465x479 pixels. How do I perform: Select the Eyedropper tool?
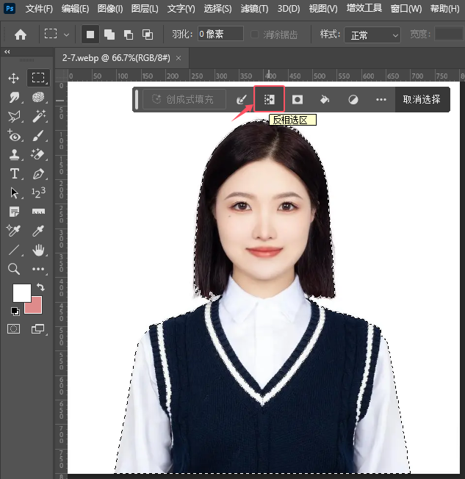pos(38,231)
